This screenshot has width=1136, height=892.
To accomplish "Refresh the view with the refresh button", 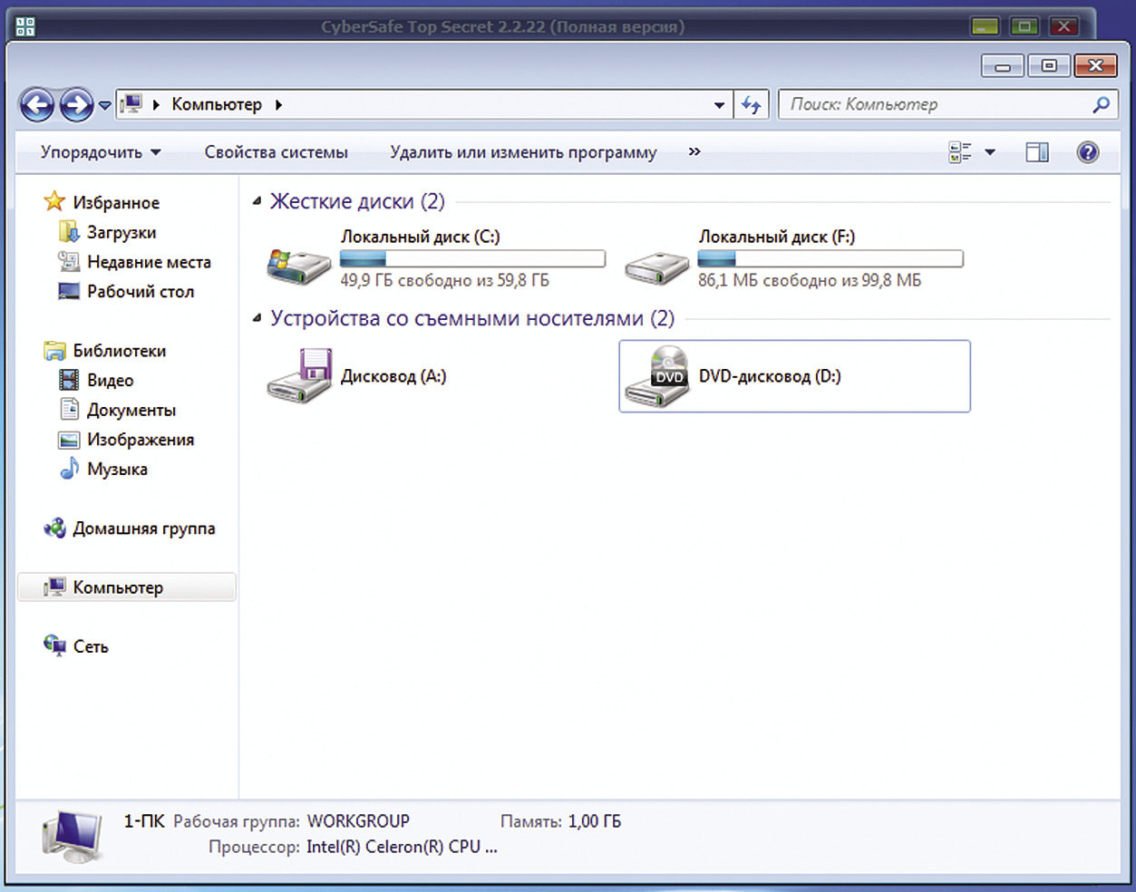I will point(752,105).
